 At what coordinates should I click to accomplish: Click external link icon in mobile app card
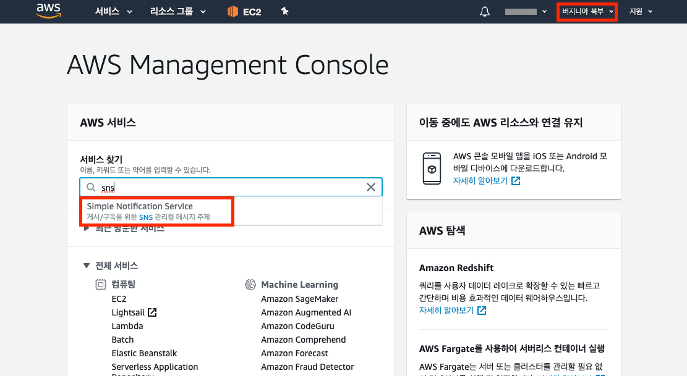pyautogui.click(x=516, y=180)
